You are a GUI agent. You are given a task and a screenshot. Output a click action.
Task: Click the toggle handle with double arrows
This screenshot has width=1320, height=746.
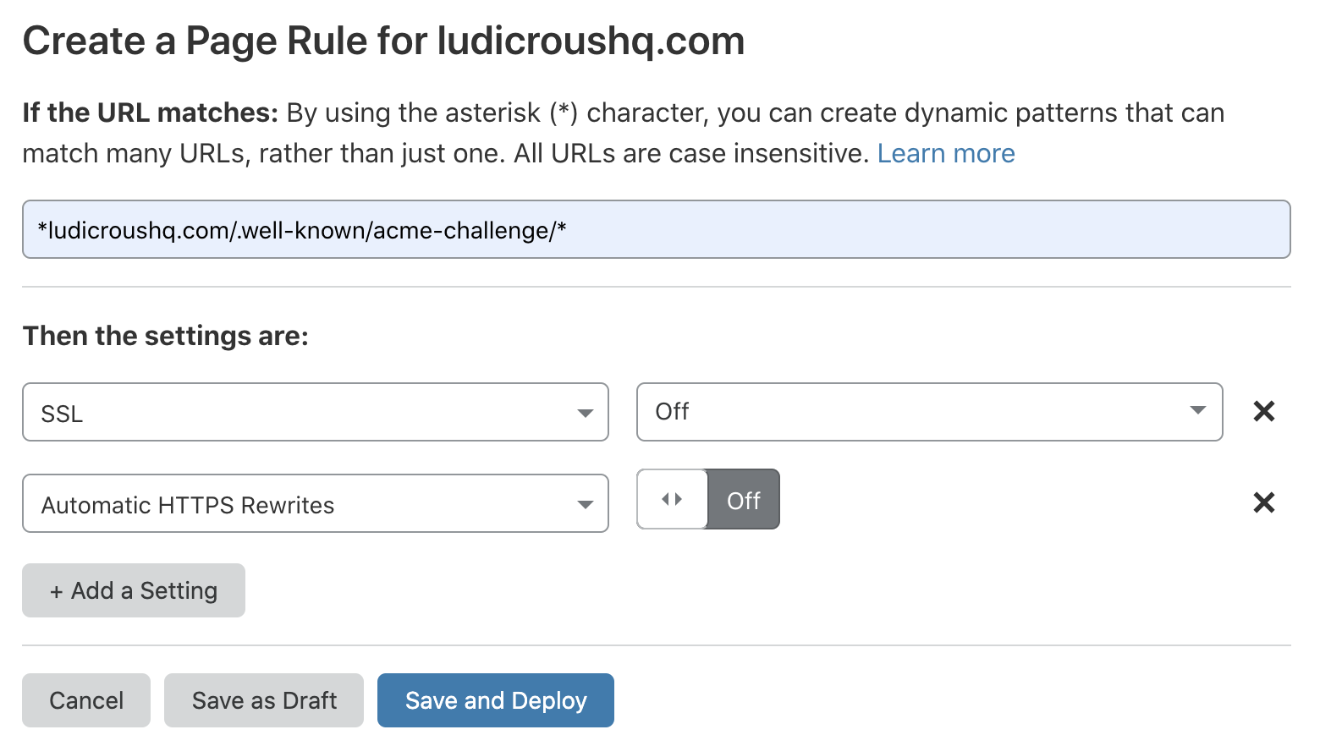point(672,500)
